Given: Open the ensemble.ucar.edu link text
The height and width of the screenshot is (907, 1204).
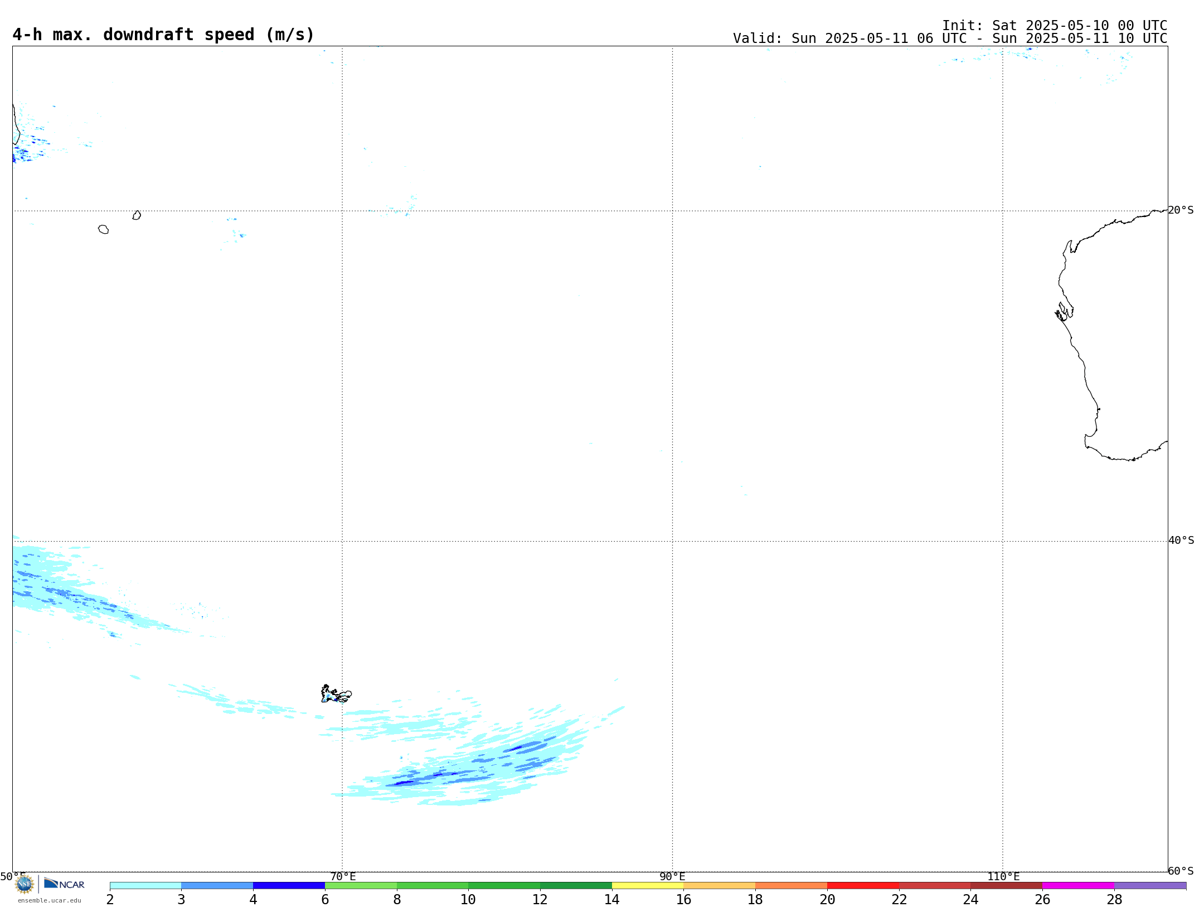Looking at the screenshot, I should (50, 900).
